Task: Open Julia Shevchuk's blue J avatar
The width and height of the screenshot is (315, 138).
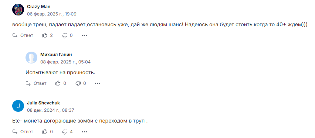Action: click(18, 106)
